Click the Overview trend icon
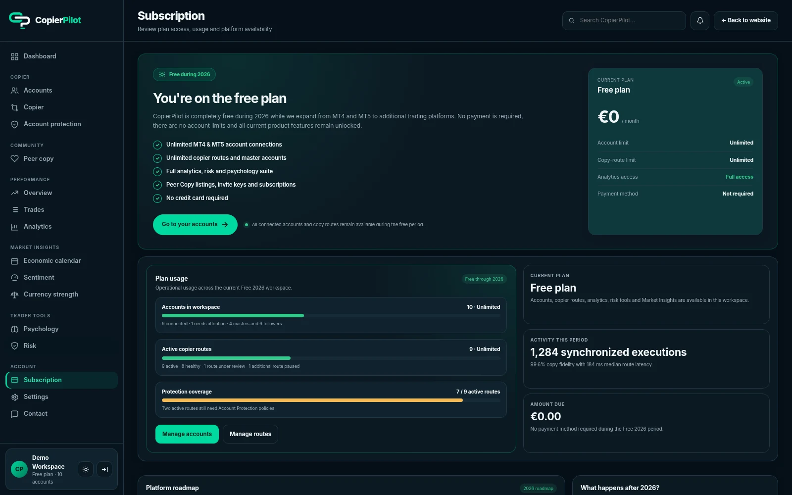792x495 pixels. coord(14,193)
